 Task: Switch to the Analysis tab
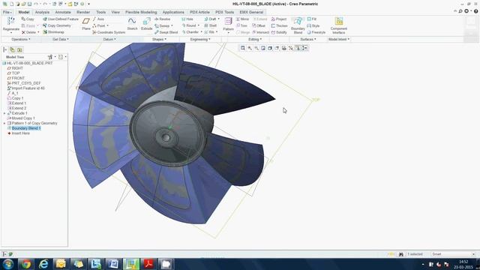click(x=42, y=12)
